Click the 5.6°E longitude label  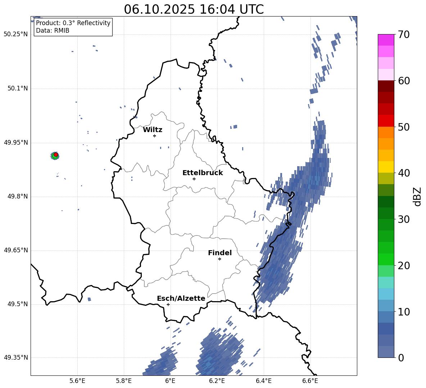pyautogui.click(x=77, y=381)
